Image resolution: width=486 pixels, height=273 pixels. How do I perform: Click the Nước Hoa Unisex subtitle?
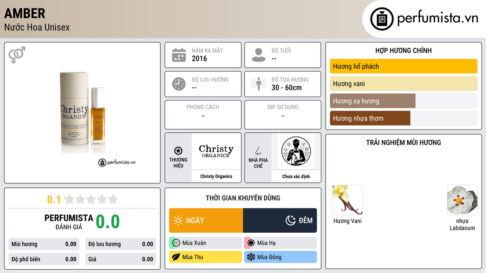point(37,27)
